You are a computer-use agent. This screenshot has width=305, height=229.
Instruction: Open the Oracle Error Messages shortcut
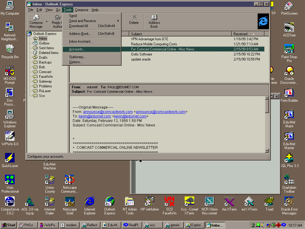289,206
